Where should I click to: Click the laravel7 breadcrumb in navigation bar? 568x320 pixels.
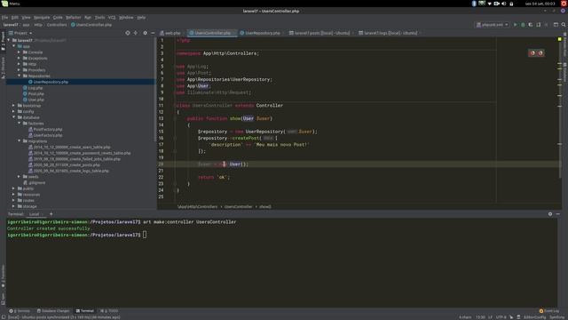point(11,25)
